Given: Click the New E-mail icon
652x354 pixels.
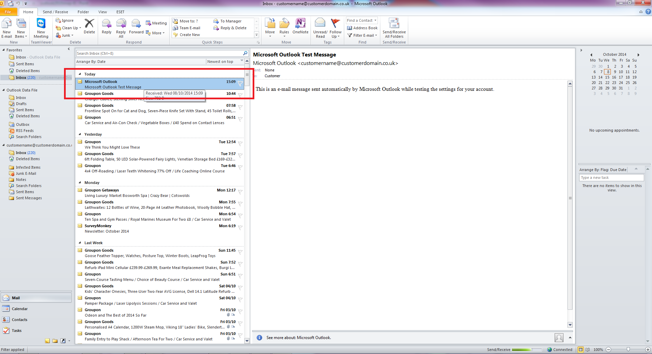Looking at the screenshot, I should pyautogui.click(x=6, y=28).
